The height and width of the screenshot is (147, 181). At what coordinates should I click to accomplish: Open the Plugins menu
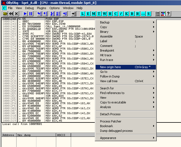pos(42,8)
